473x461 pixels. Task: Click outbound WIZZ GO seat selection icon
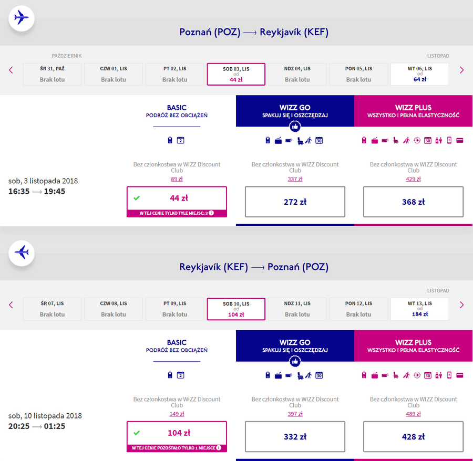tap(300, 141)
